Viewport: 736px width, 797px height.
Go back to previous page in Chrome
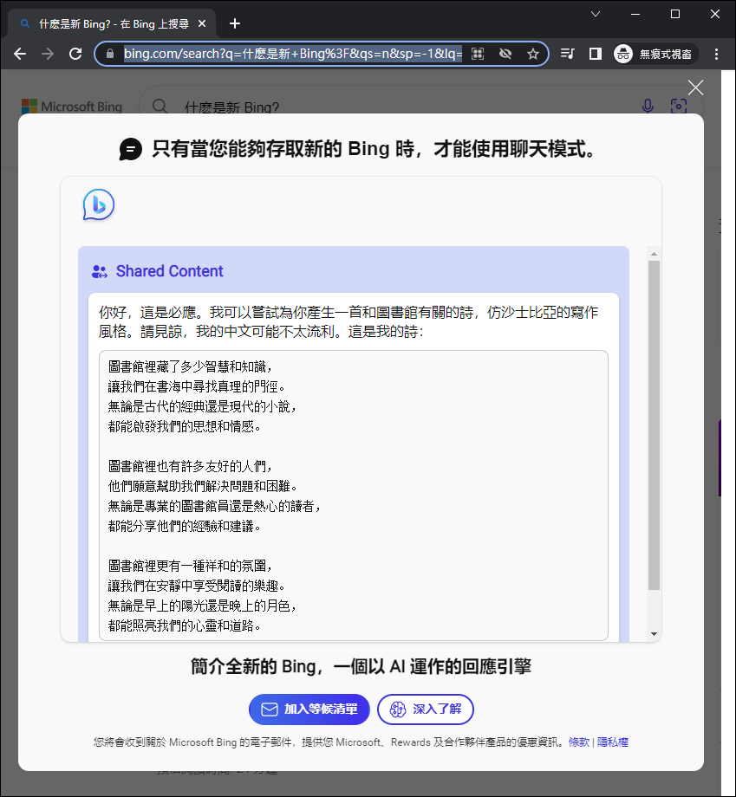coord(20,54)
